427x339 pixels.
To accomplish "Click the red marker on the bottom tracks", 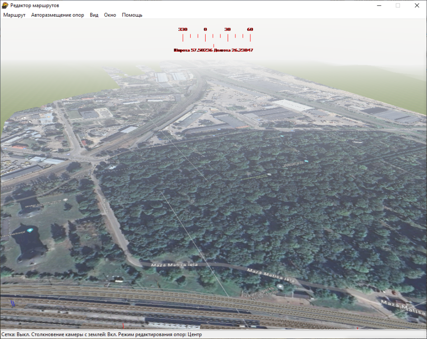I will [x=123, y=325].
